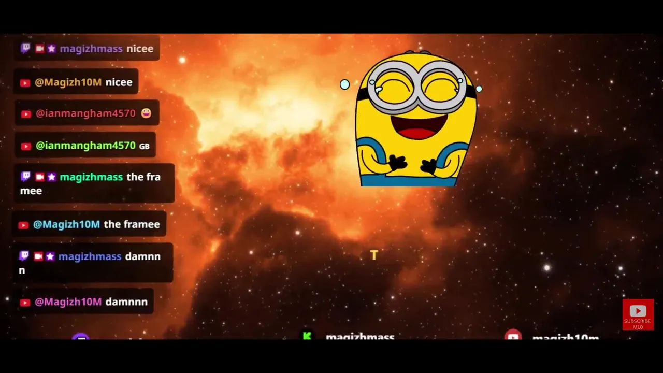The height and width of the screenshot is (373, 663).
Task: Click the 'nicee' text after magizhmass
Action: tap(140, 49)
